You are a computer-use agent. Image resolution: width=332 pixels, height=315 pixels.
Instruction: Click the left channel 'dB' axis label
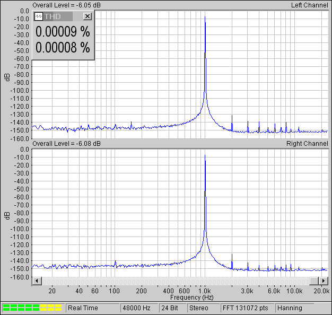pos(7,77)
